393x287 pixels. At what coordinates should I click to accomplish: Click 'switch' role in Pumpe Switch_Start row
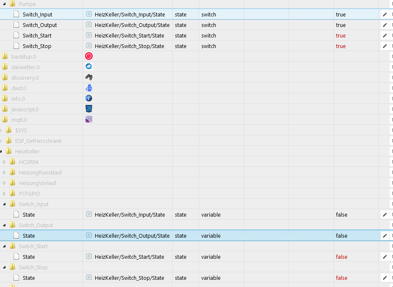point(209,36)
